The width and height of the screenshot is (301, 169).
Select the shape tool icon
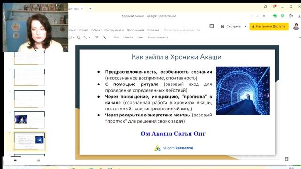(x=79, y=38)
